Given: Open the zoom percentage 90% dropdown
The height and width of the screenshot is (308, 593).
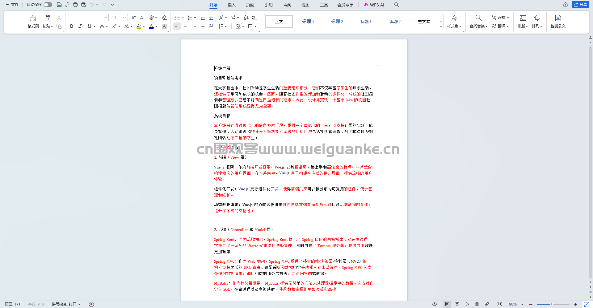Looking at the screenshot, I should click(522, 304).
